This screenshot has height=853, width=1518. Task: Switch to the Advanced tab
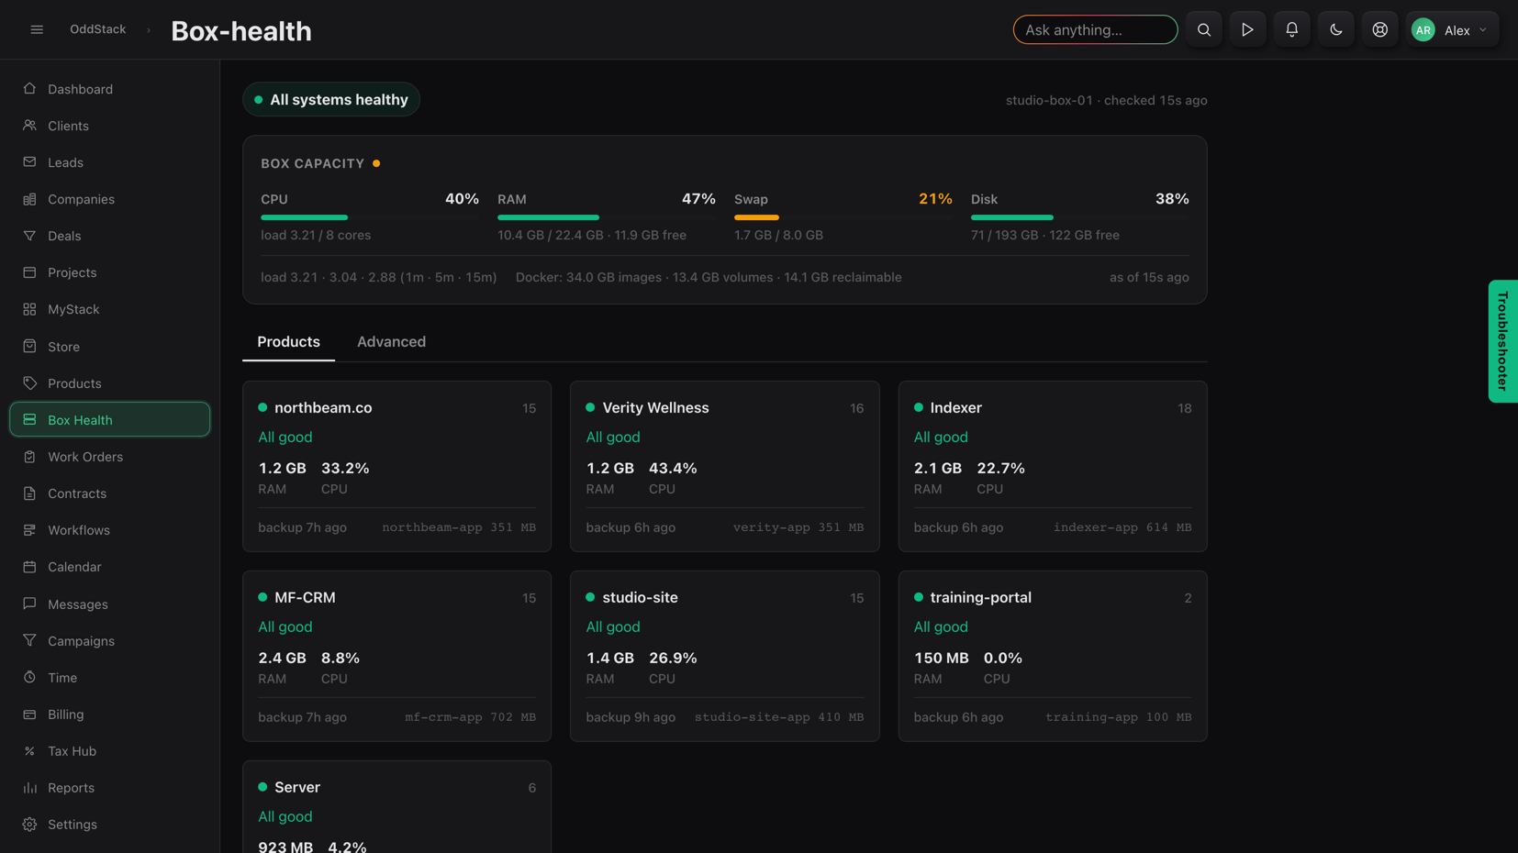[x=391, y=342]
